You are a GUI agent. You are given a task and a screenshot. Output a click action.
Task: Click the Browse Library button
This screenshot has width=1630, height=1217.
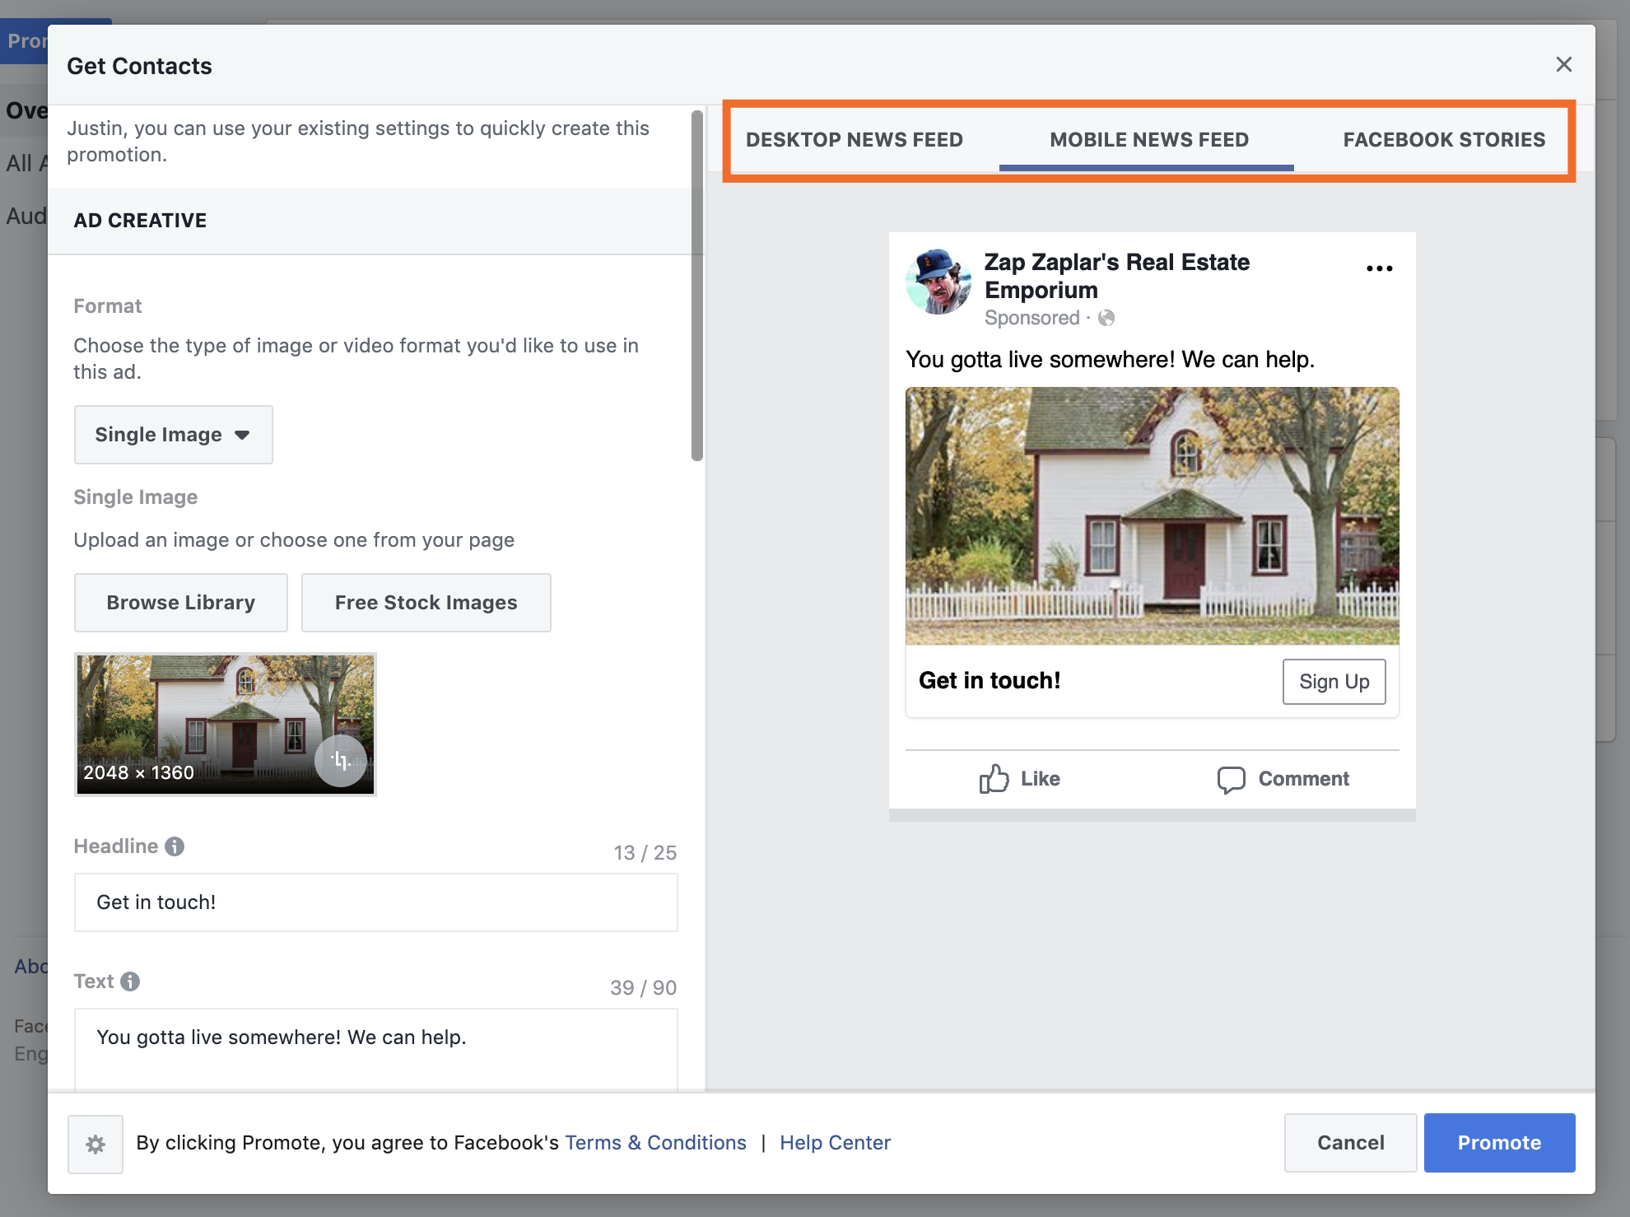pos(181,603)
